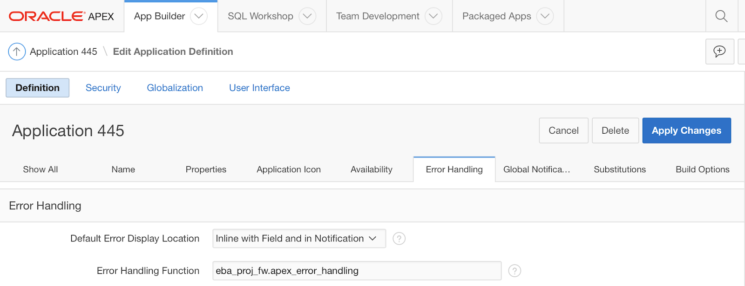Screen dimensions: 745x286
Task: Select the Properties section tab
Action: [206, 169]
